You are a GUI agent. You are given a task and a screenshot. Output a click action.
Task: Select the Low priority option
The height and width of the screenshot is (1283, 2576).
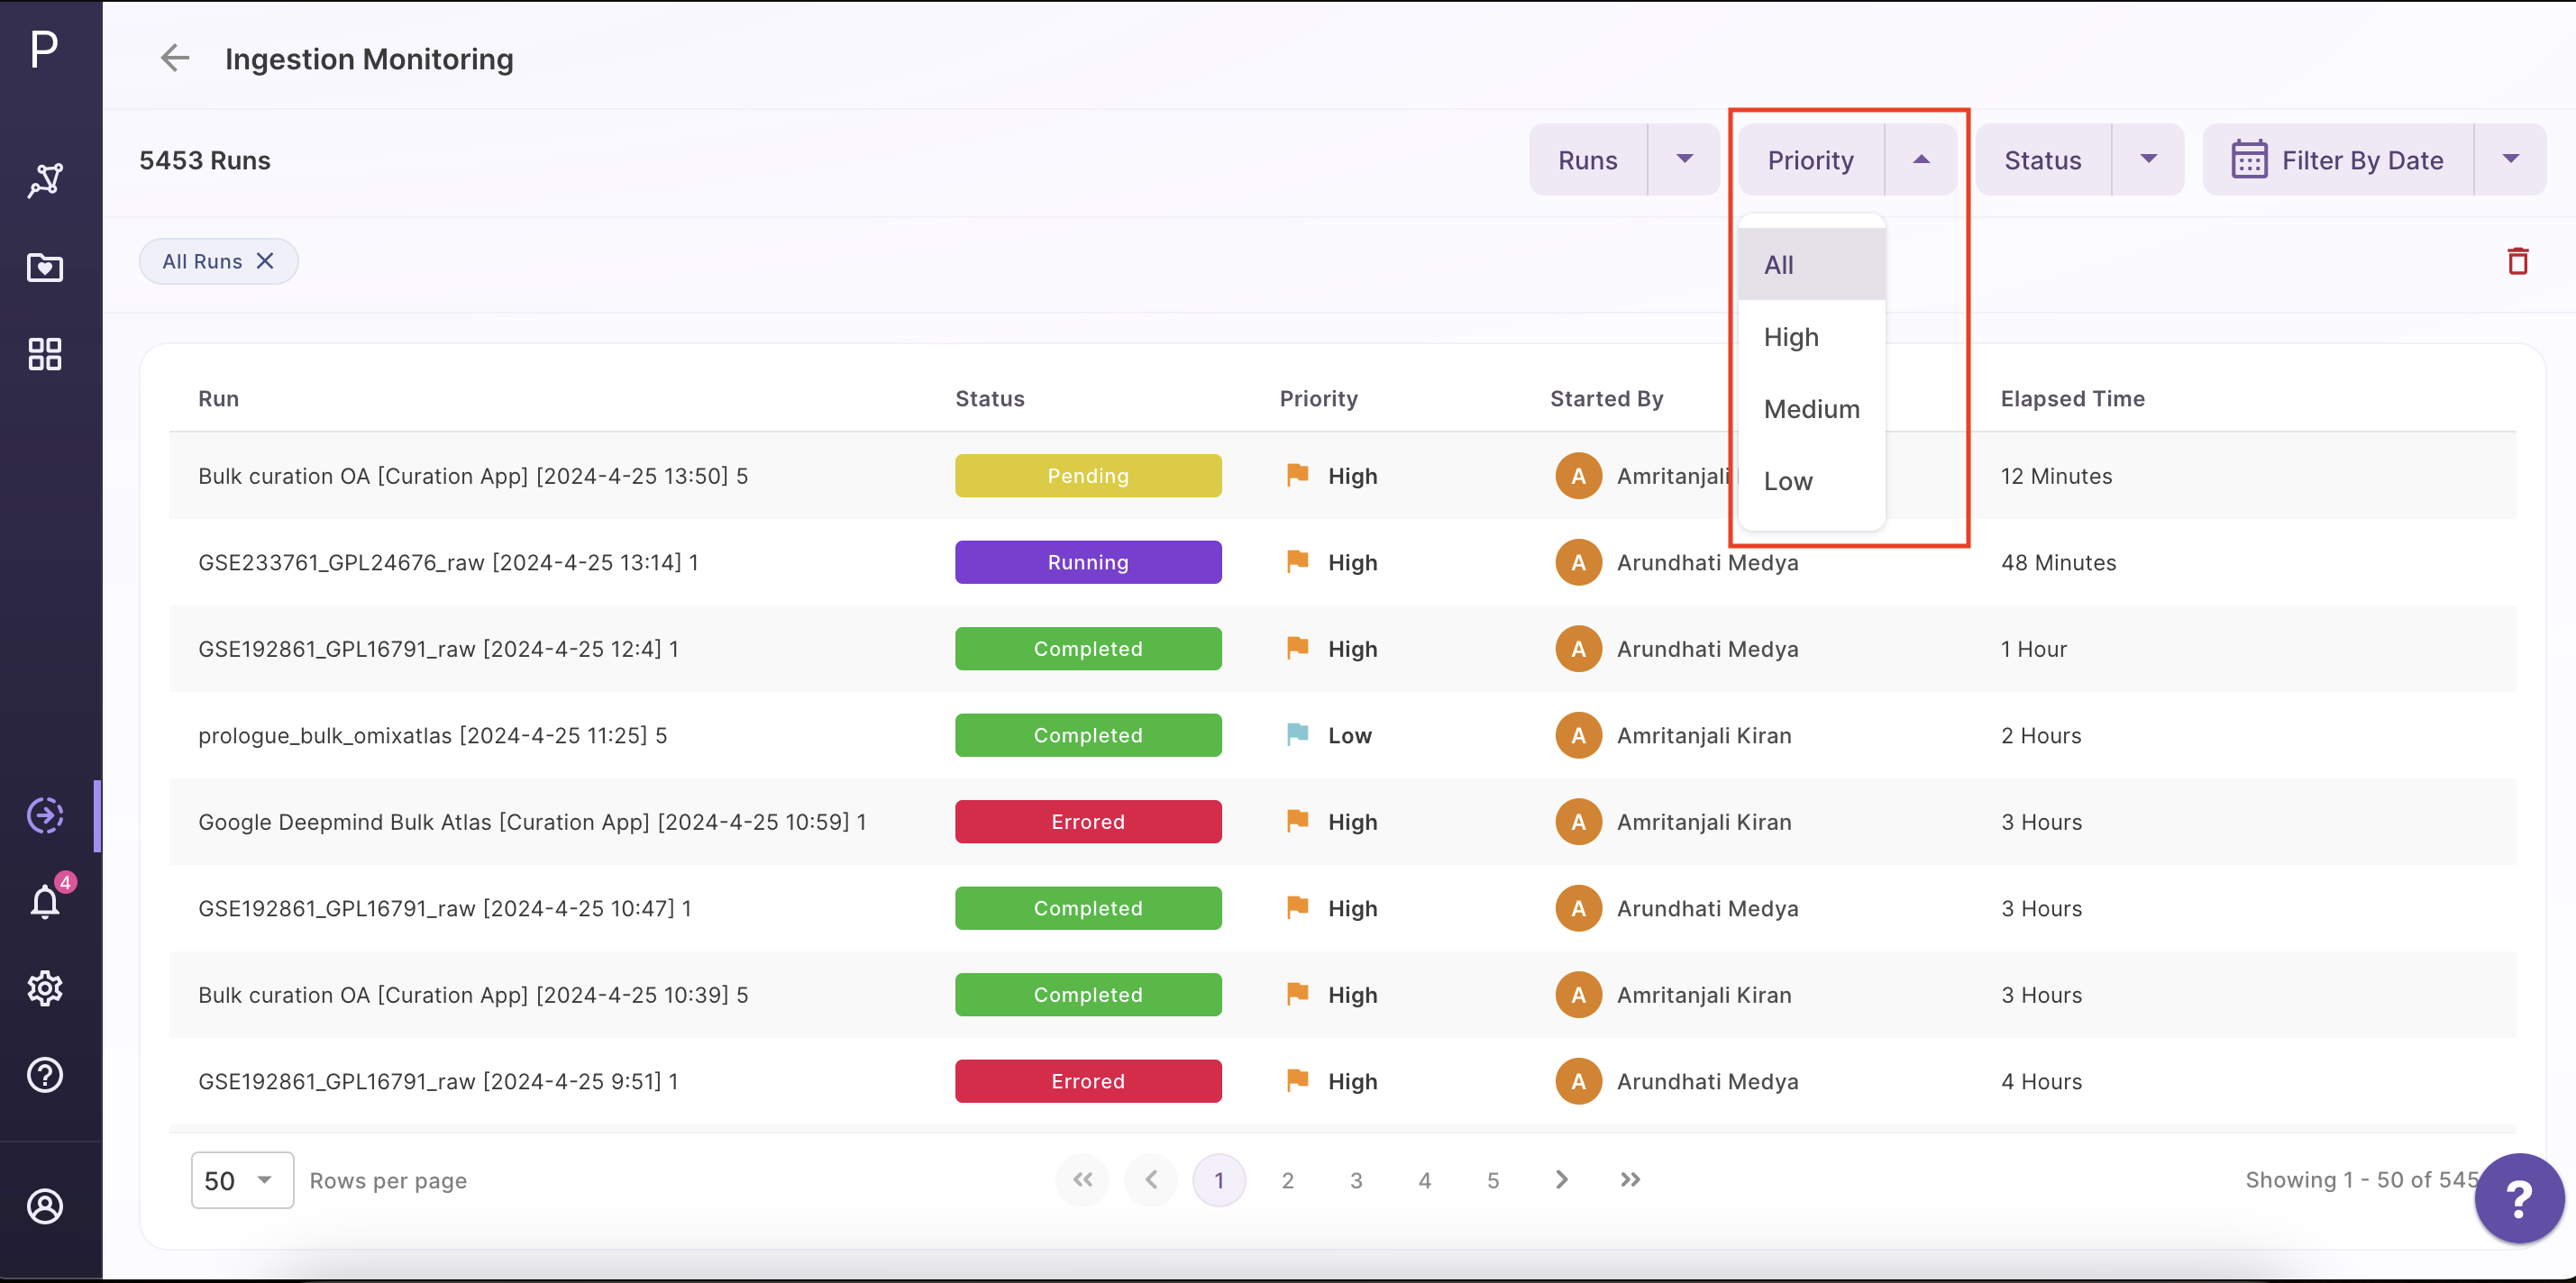pyautogui.click(x=1789, y=481)
